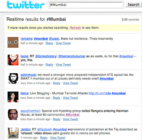Image resolution: width=142 pixels, height=140 pixels.
Task: Click Refresh to load new results
Action: pyautogui.click(x=75, y=28)
